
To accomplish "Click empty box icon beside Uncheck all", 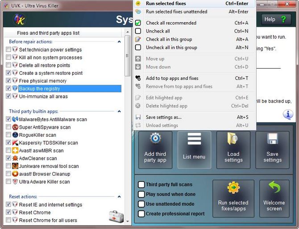I will pos(138,31).
